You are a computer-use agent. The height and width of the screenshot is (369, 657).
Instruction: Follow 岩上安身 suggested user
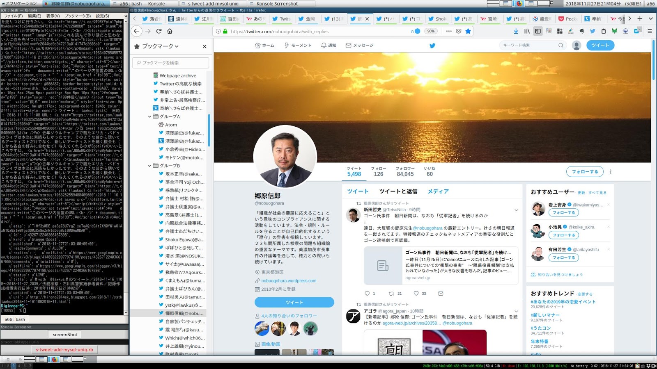click(564, 212)
